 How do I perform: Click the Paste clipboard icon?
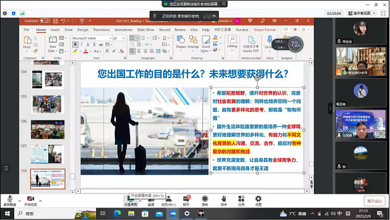click(x=27, y=40)
